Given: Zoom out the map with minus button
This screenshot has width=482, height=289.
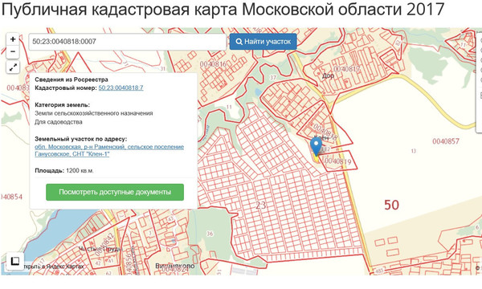Looking at the screenshot, I should coord(13,51).
